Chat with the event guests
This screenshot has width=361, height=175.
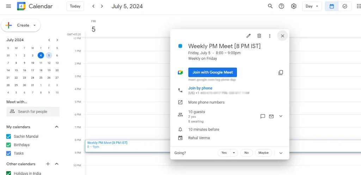pos(263,116)
